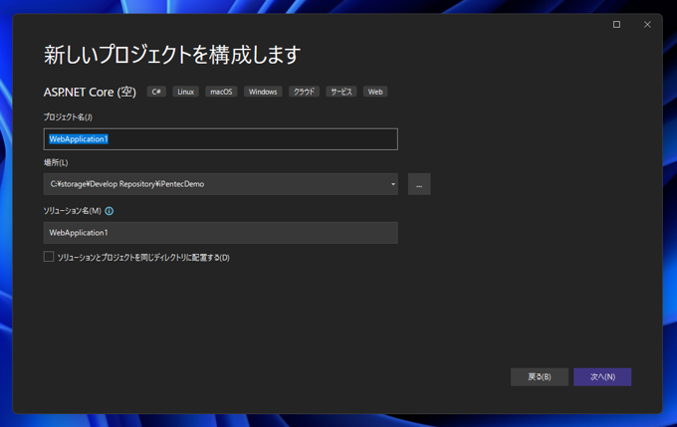Image resolution: width=677 pixels, height=427 pixels.
Task: Click the macOS tag
Action: click(221, 92)
